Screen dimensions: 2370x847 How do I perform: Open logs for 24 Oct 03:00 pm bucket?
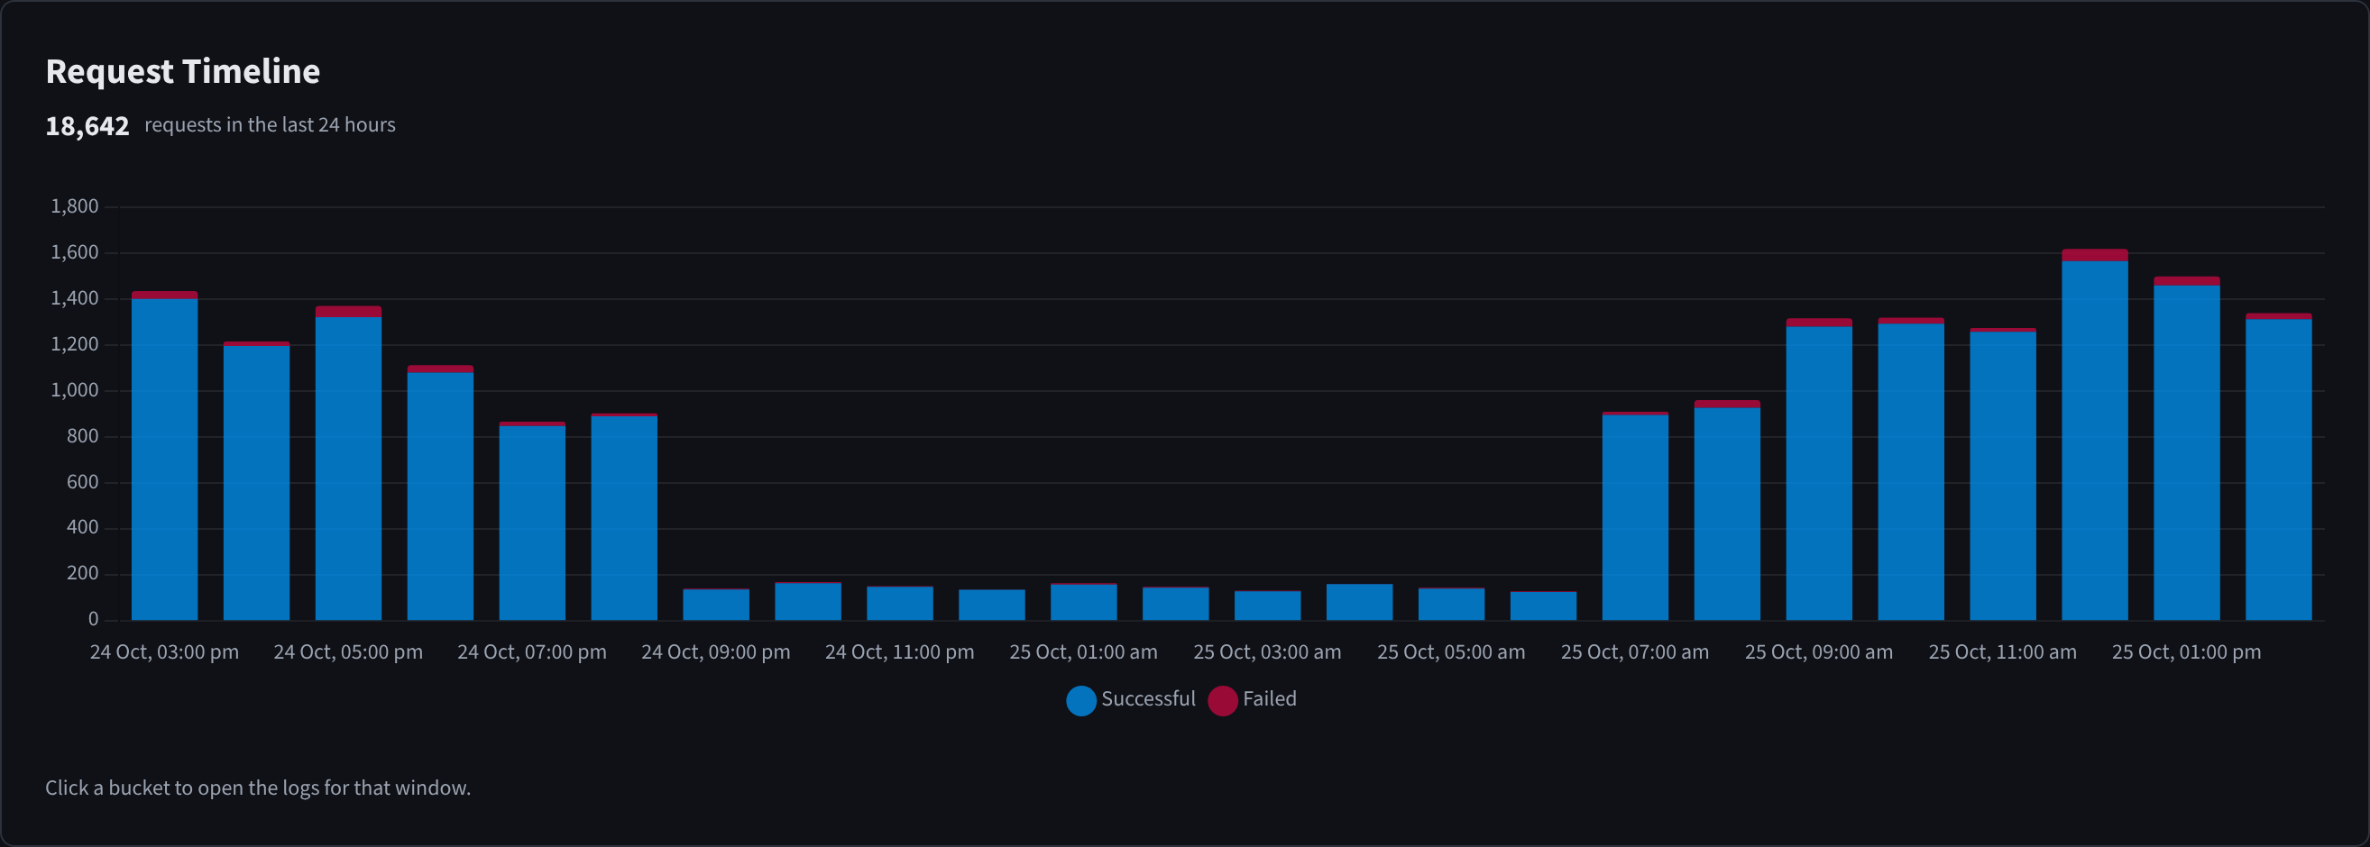(x=165, y=456)
